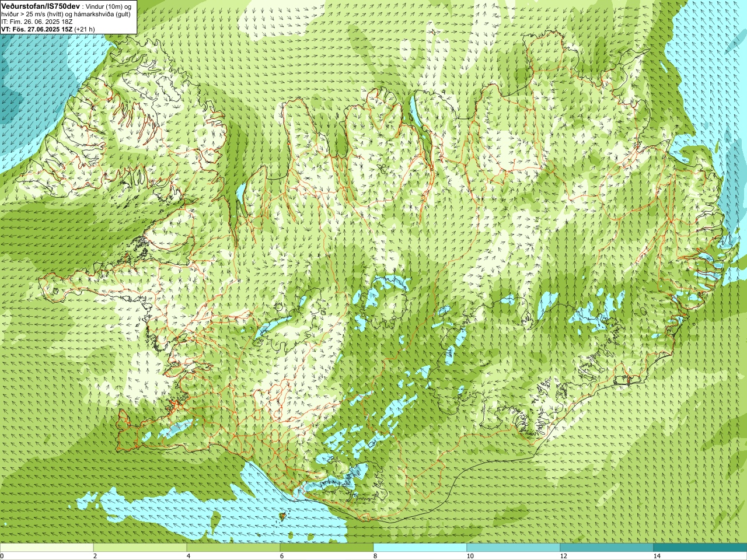Click the title "Veðurstofan/IS750dev"
This screenshot has height=560, width=747.
coord(40,5)
